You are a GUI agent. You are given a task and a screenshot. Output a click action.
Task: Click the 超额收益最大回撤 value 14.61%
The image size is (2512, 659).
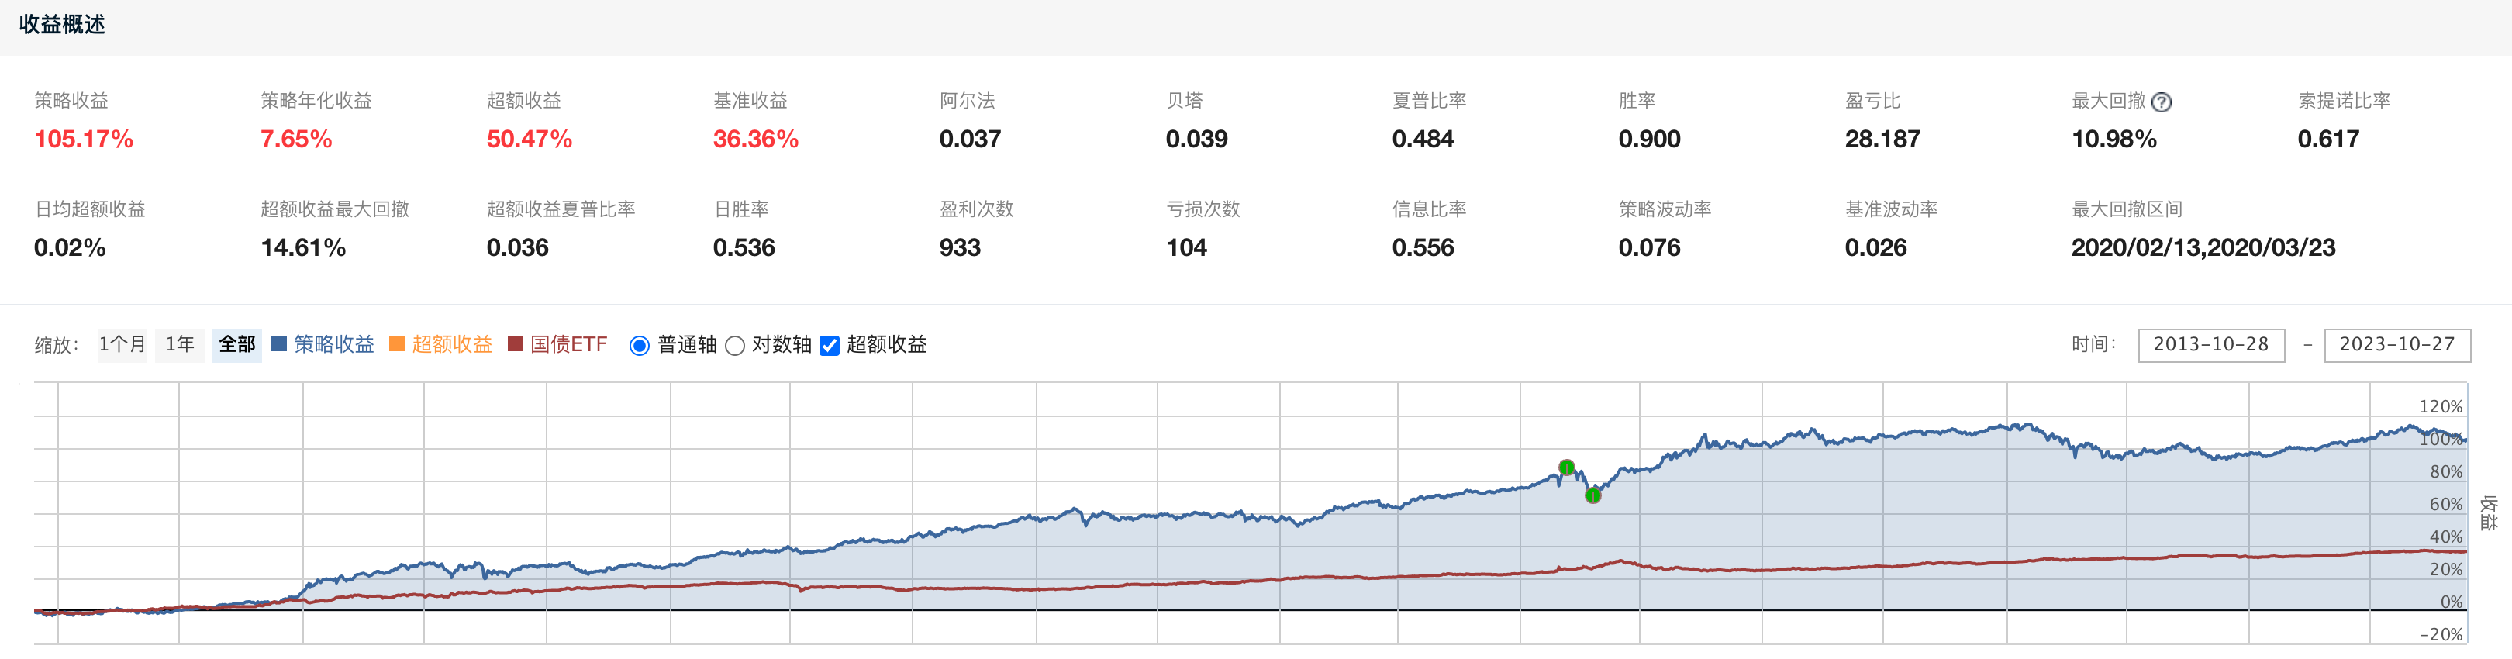(303, 247)
